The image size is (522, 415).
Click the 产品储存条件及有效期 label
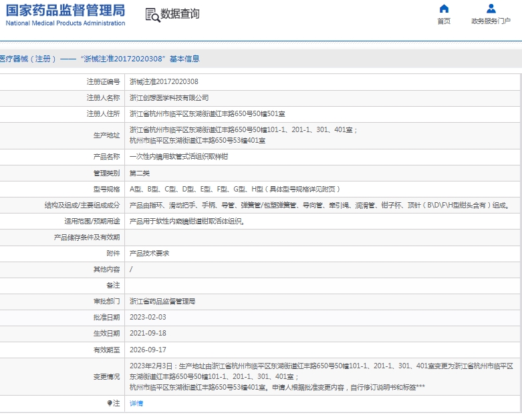[87, 238]
